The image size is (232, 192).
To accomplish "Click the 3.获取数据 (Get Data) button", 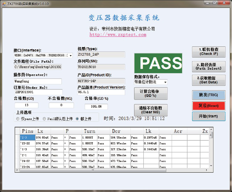I will pyautogui.click(x=209, y=80).
